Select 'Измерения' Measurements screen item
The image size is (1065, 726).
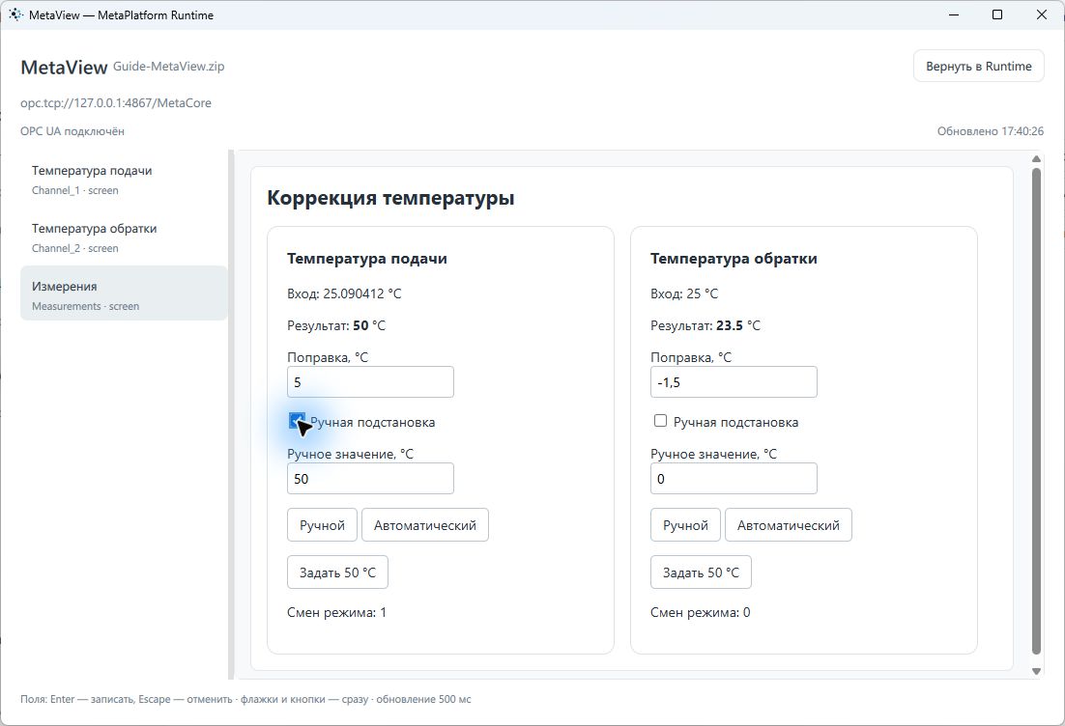coord(124,293)
